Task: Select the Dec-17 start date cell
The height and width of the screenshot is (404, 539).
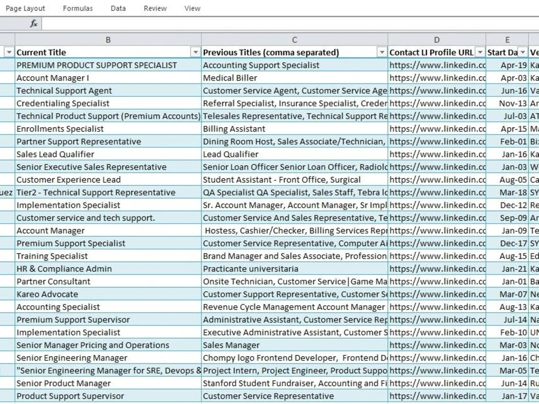Action: point(507,243)
